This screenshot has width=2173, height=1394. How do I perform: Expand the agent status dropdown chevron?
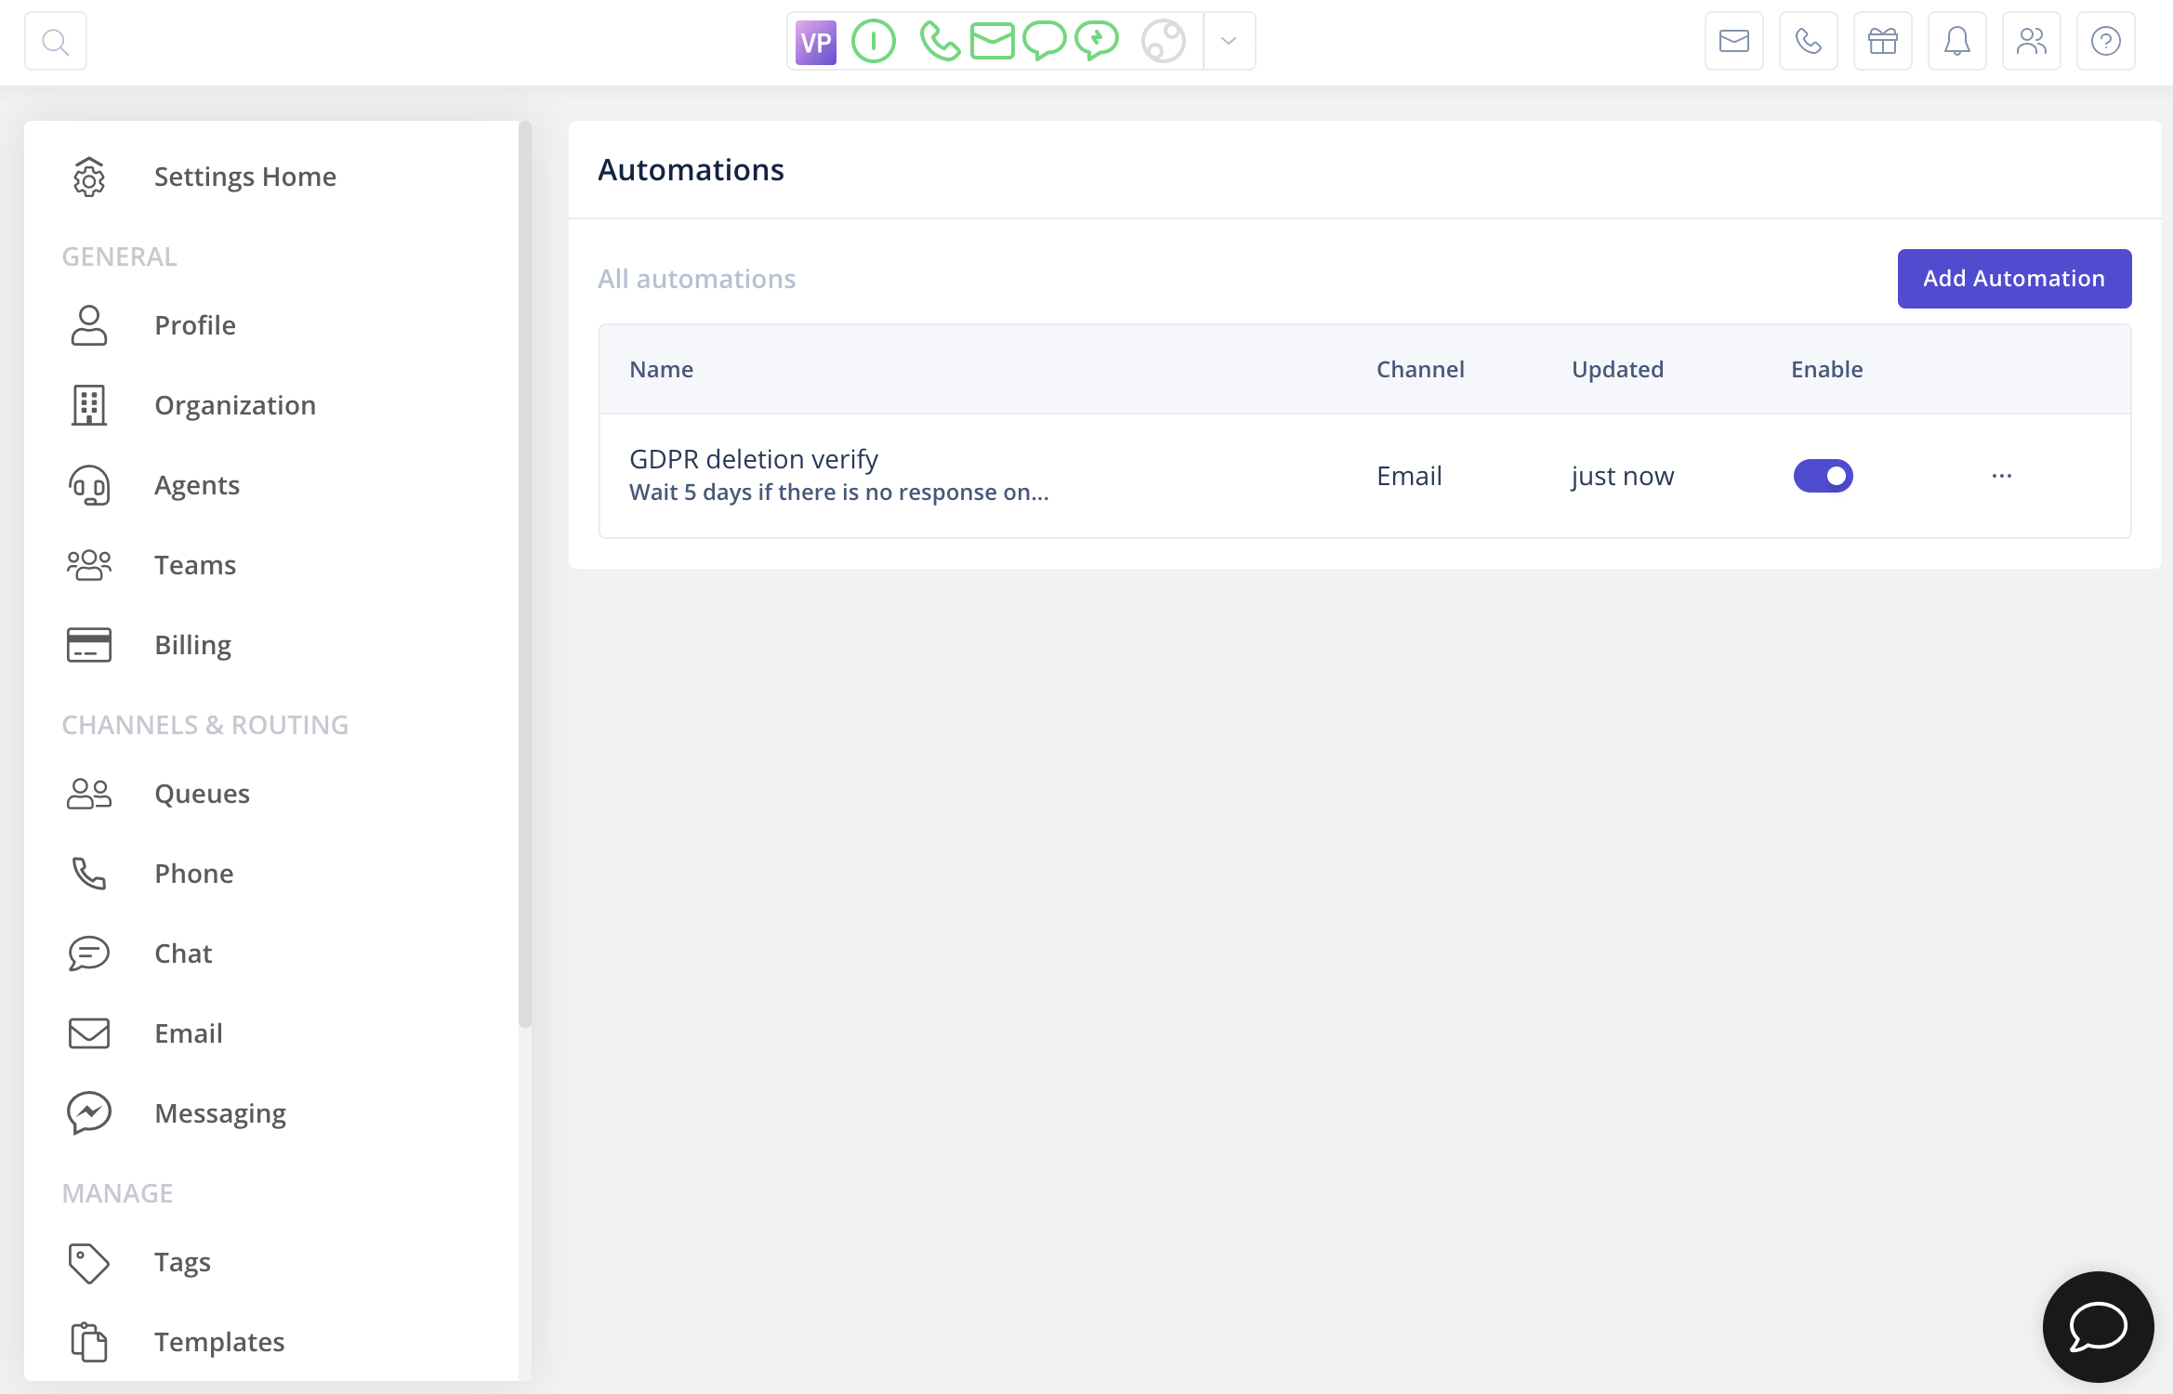pos(1229,42)
